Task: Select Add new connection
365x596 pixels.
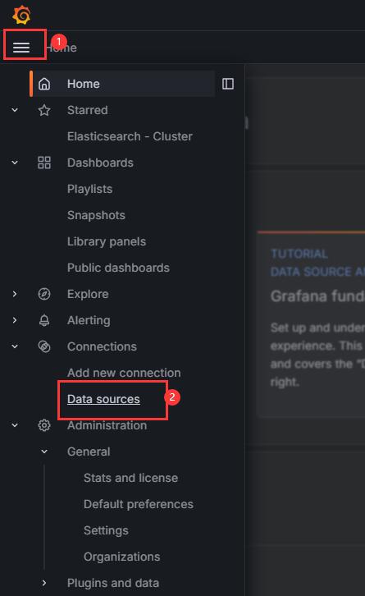Action: click(x=124, y=373)
